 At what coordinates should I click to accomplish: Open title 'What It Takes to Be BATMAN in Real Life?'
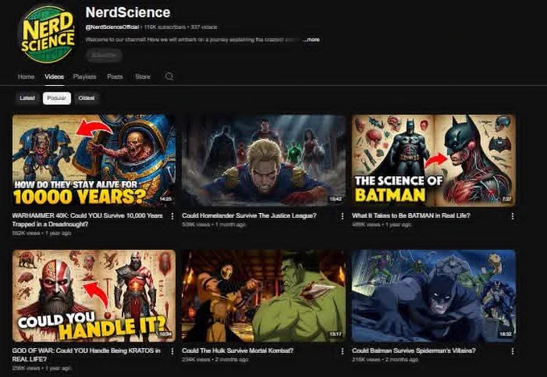411,215
